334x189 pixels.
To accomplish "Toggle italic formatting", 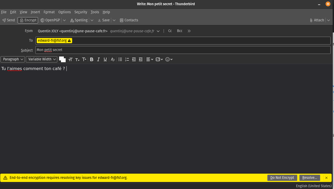I will coord(98,59).
